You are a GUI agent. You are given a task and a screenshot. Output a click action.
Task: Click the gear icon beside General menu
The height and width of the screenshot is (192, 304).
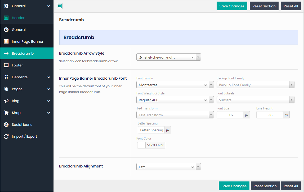tap(6, 6)
